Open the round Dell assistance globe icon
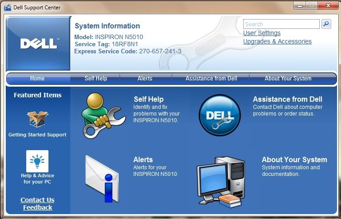 click(x=220, y=115)
